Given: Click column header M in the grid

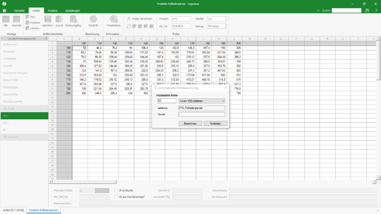Looking at the screenshot, I should (x=250, y=39).
